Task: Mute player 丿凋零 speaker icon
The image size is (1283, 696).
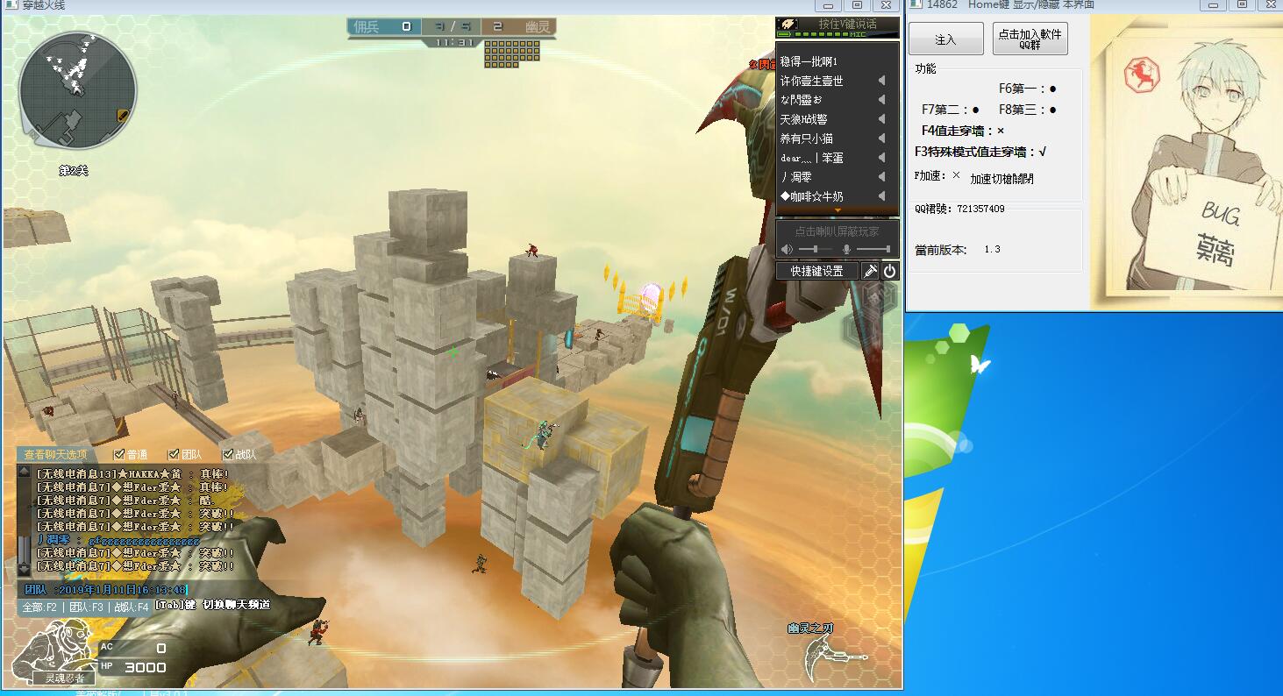Action: (881, 177)
